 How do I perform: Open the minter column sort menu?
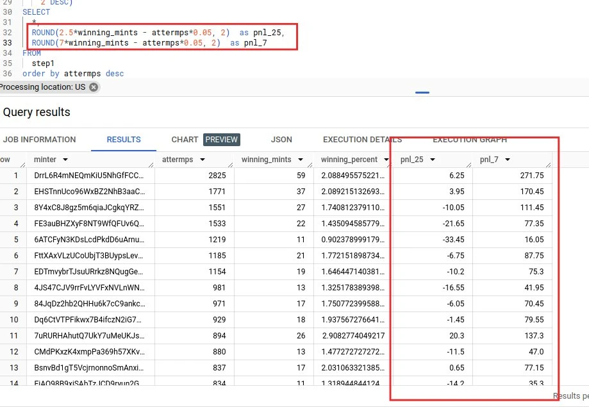coord(66,160)
